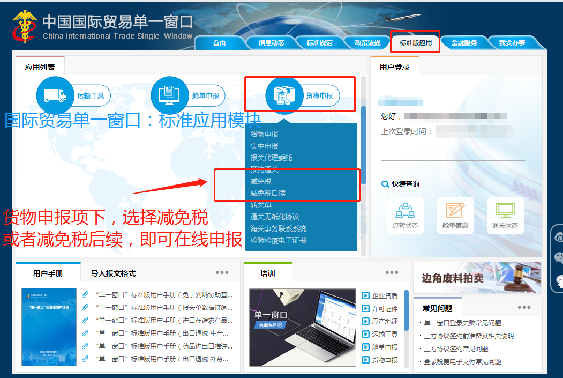The image size is (563, 378).
Task: Choose 减免税后续 in the dropdown menu
Action: [x=268, y=194]
